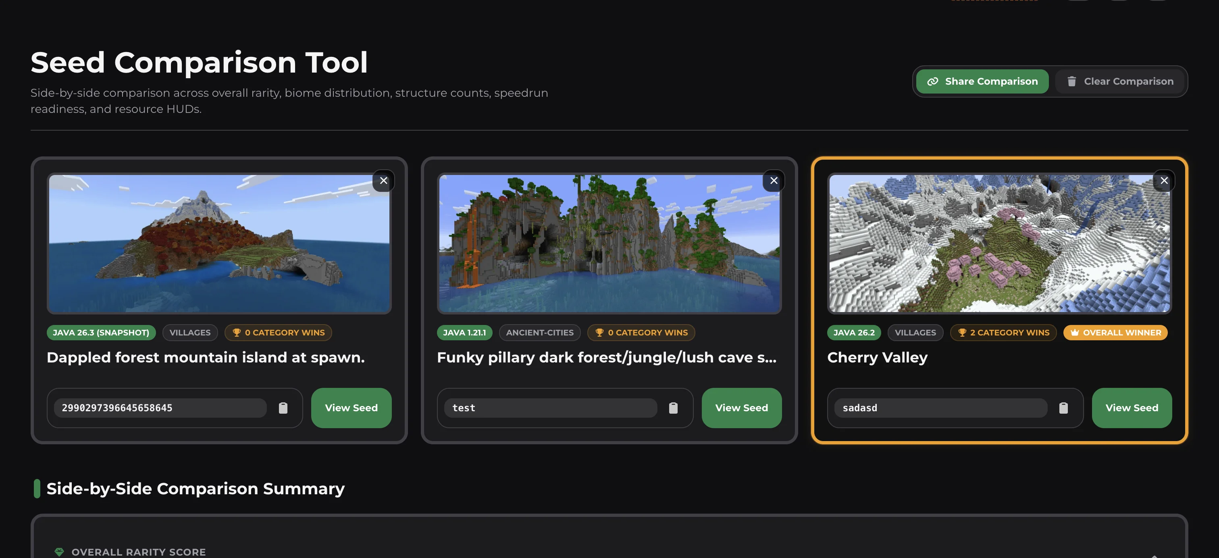Click the 'Side-by-Side Comparison Summary' heading
The height and width of the screenshot is (558, 1219).
point(196,488)
